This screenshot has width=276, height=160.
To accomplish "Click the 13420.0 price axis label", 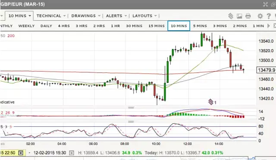I will coord(266,98).
